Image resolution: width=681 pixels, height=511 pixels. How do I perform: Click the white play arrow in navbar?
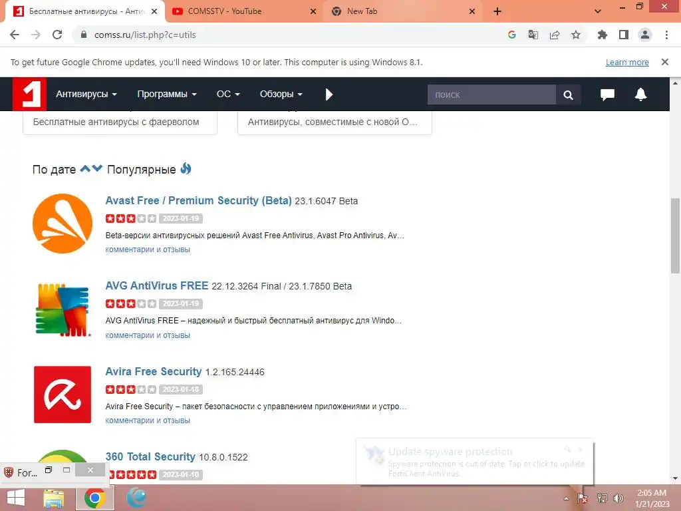click(329, 94)
